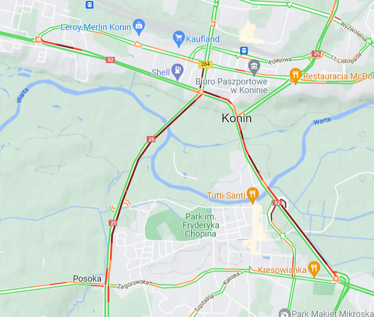Image resolution: width=374 pixels, height=317 pixels.
Task: Select the Restauracja McDonald's restaurant pin
Action: [x=295, y=75]
